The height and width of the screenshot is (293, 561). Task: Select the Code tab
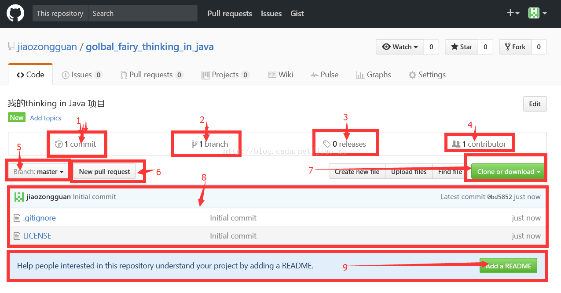coord(30,75)
